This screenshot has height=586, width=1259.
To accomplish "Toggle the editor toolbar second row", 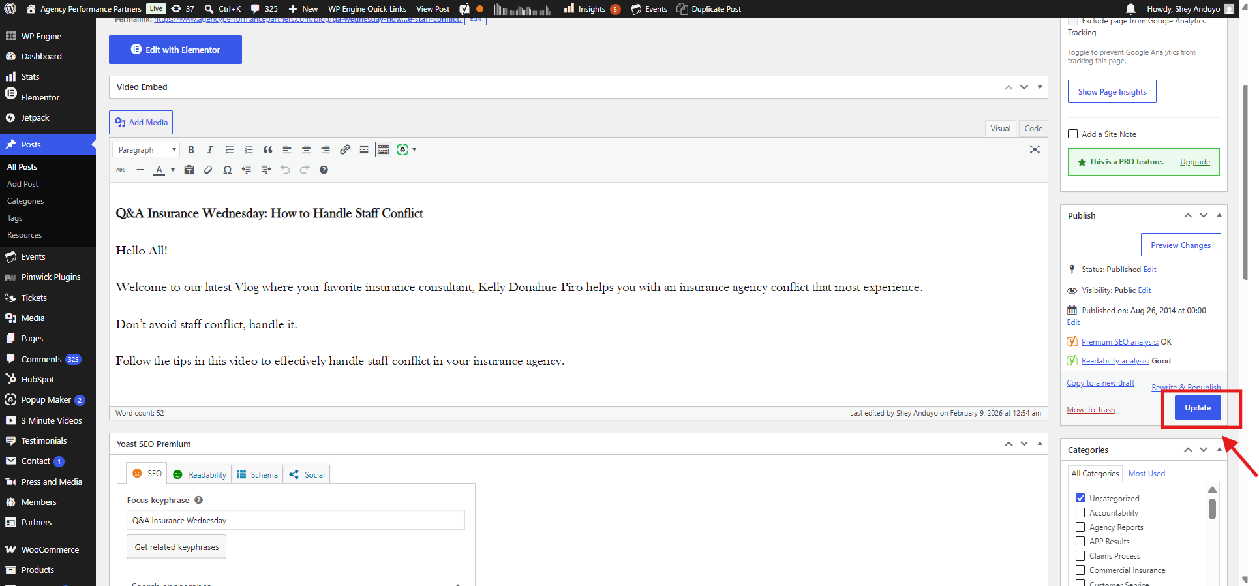I will pos(384,150).
